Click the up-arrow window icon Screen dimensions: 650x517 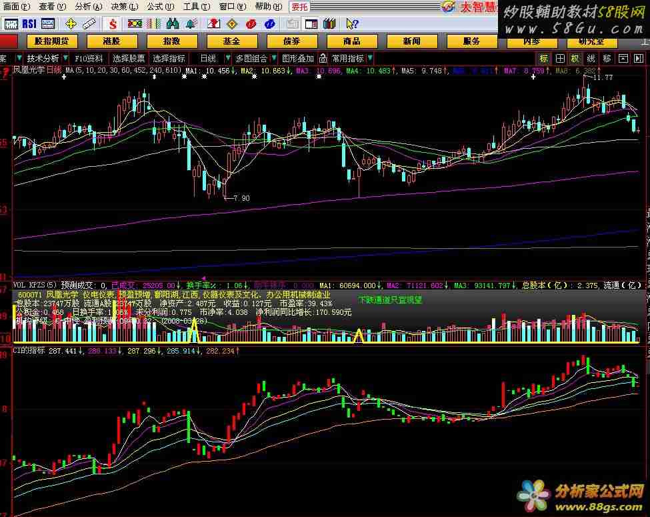(x=623, y=59)
